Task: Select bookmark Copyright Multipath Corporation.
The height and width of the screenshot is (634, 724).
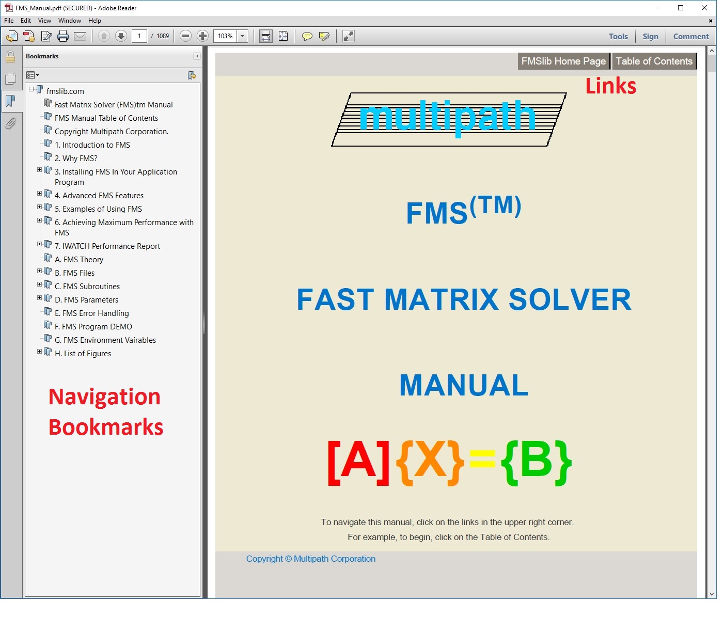Action: (x=112, y=132)
